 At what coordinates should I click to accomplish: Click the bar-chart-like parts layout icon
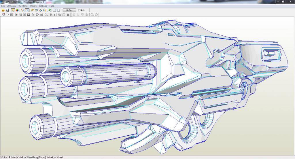point(59,15)
